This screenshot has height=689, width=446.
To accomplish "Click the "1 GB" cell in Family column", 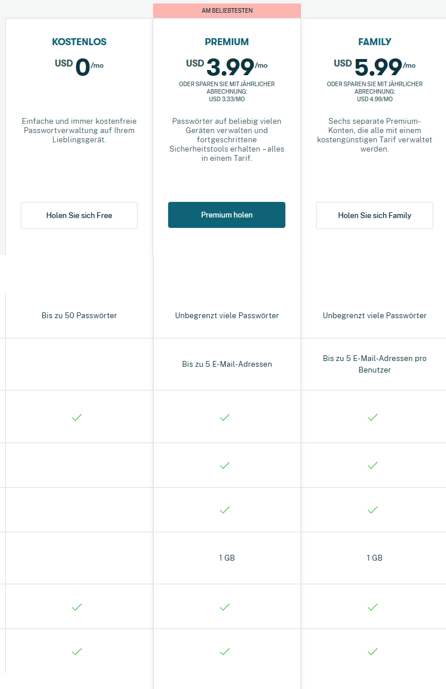I will [x=374, y=558].
